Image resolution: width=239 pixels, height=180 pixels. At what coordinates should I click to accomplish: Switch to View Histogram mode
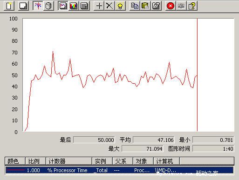pos(74,6)
